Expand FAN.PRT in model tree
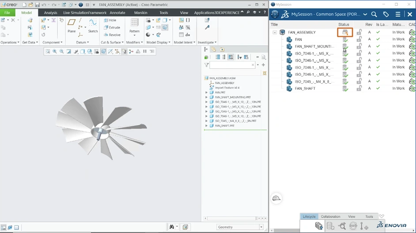The image size is (416, 233). (206, 92)
